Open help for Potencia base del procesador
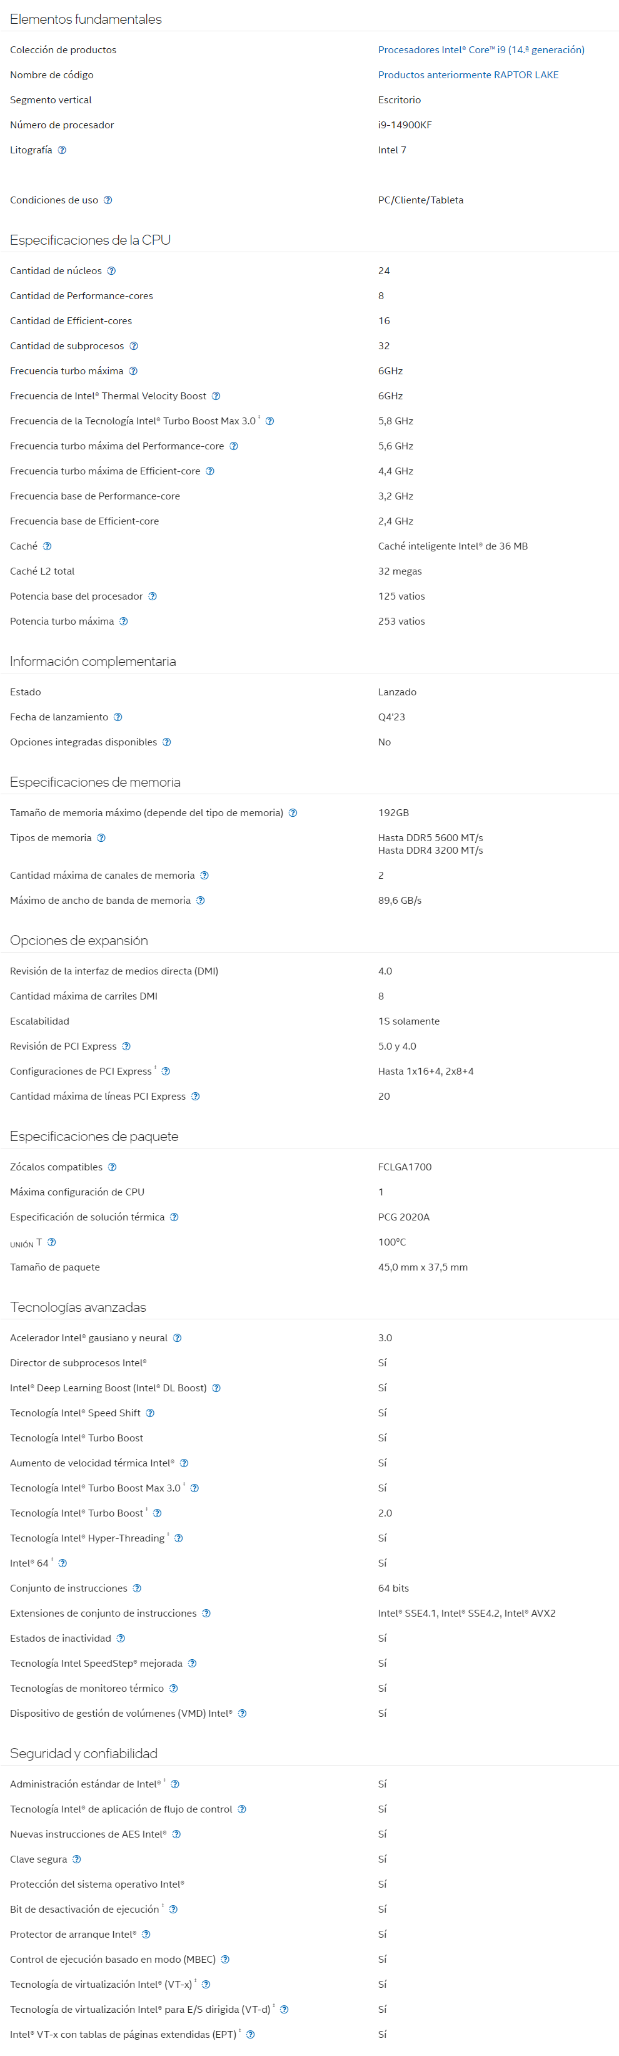Screen dimensions: 619x2056 (153, 596)
